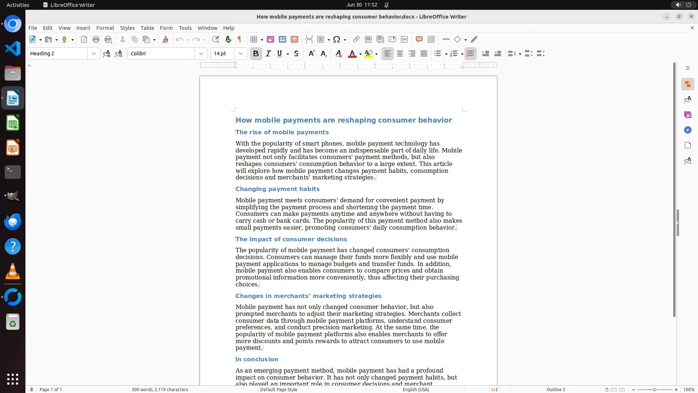The height and width of the screenshot is (393, 698).
Task: Open the sidebar Navigator panel
Action: pos(687,130)
